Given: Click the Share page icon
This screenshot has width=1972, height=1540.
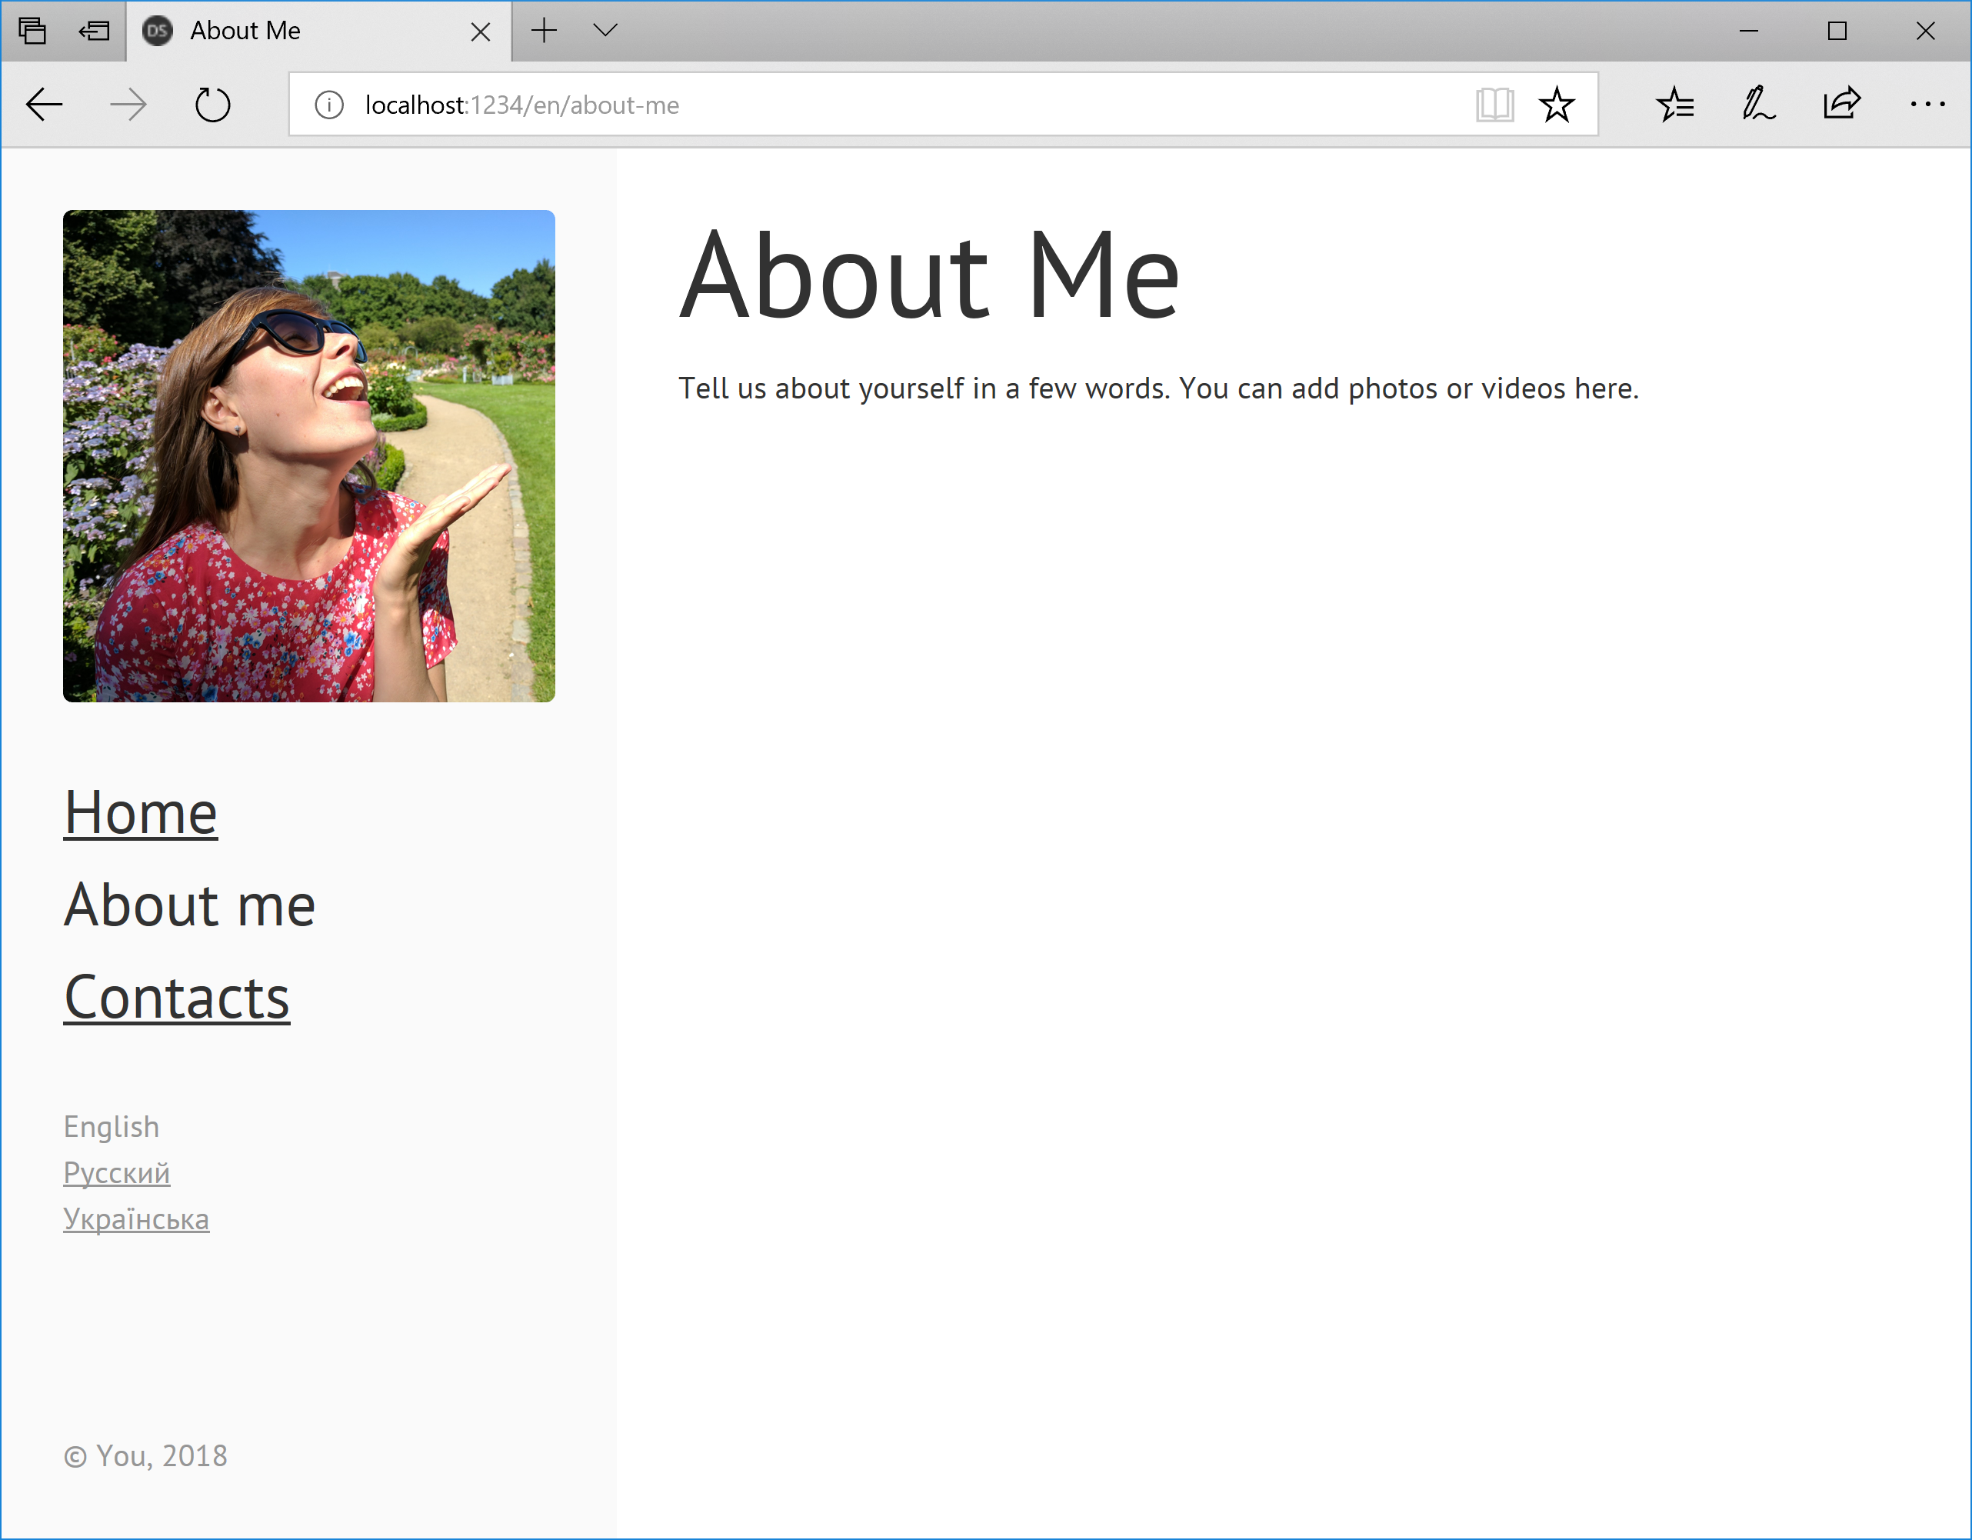Looking at the screenshot, I should (1841, 105).
